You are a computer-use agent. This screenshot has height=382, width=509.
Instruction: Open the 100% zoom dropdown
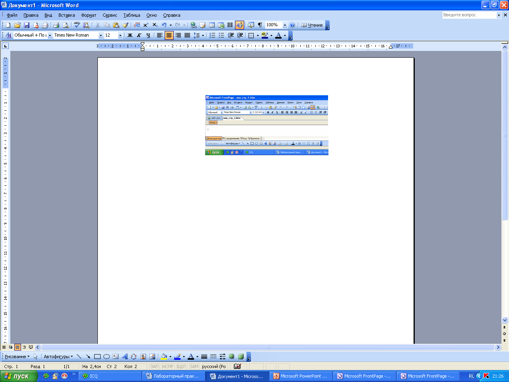point(285,25)
